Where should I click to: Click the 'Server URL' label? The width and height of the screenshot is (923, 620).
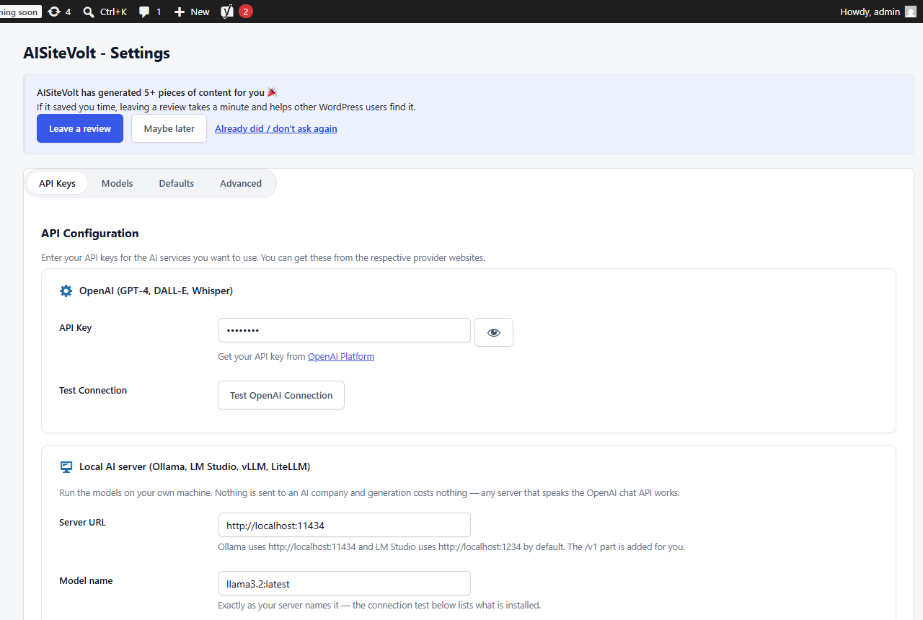pos(82,522)
